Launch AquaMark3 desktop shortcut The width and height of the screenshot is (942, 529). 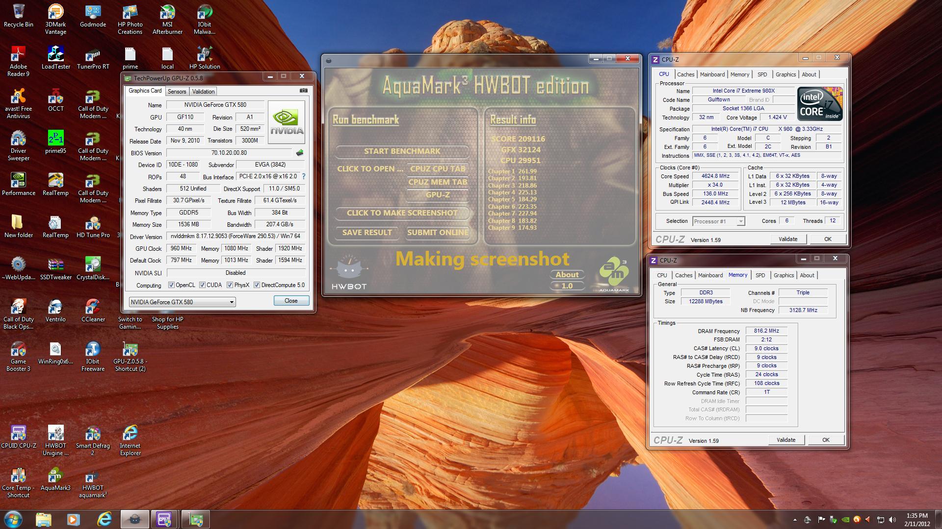[55, 479]
